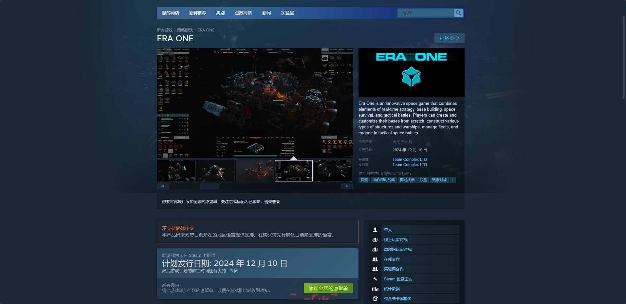Click the 无用户评测 review text
This screenshot has height=304, width=626.
(402, 142)
